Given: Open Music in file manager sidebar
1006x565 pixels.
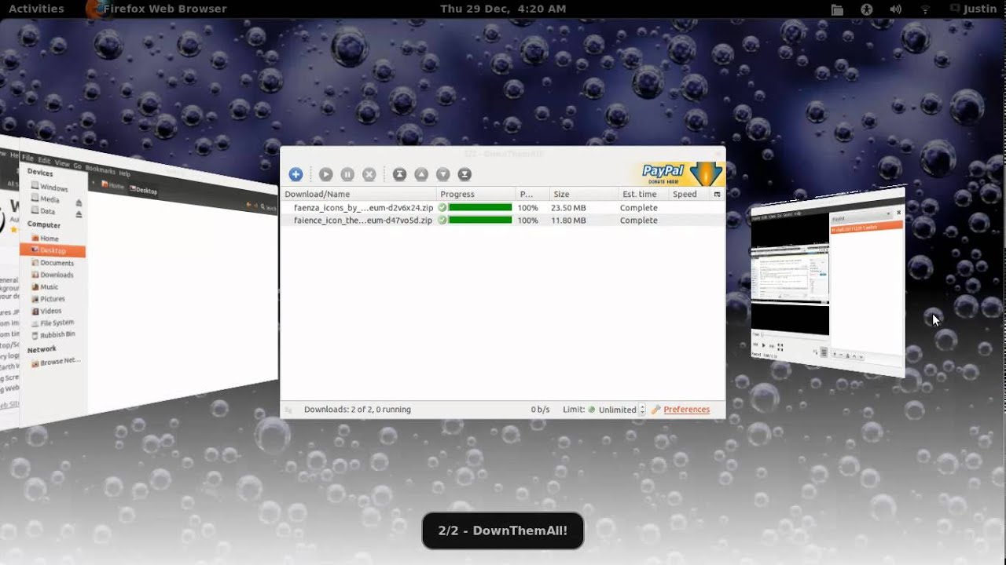Looking at the screenshot, I should [45, 286].
